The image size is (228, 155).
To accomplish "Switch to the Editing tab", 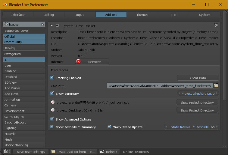I will (x=49, y=15).
